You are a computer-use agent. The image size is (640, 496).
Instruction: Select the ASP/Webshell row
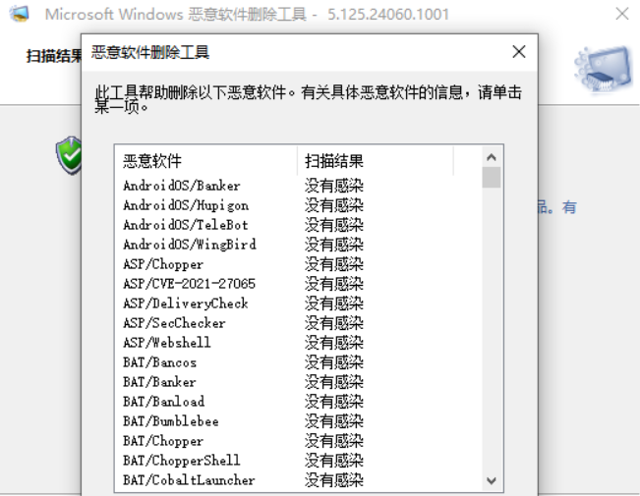(x=167, y=343)
